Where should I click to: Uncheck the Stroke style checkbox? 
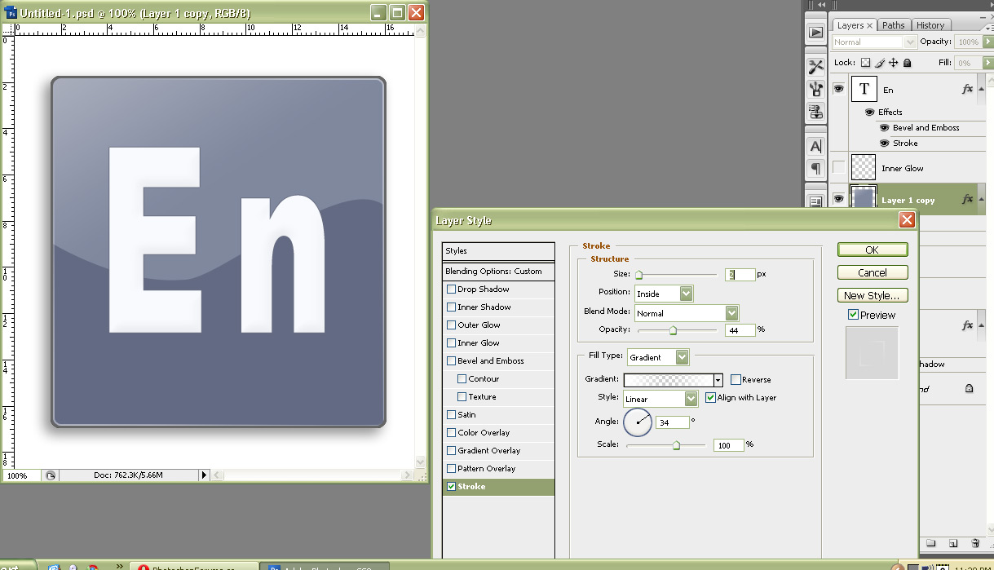[451, 486]
